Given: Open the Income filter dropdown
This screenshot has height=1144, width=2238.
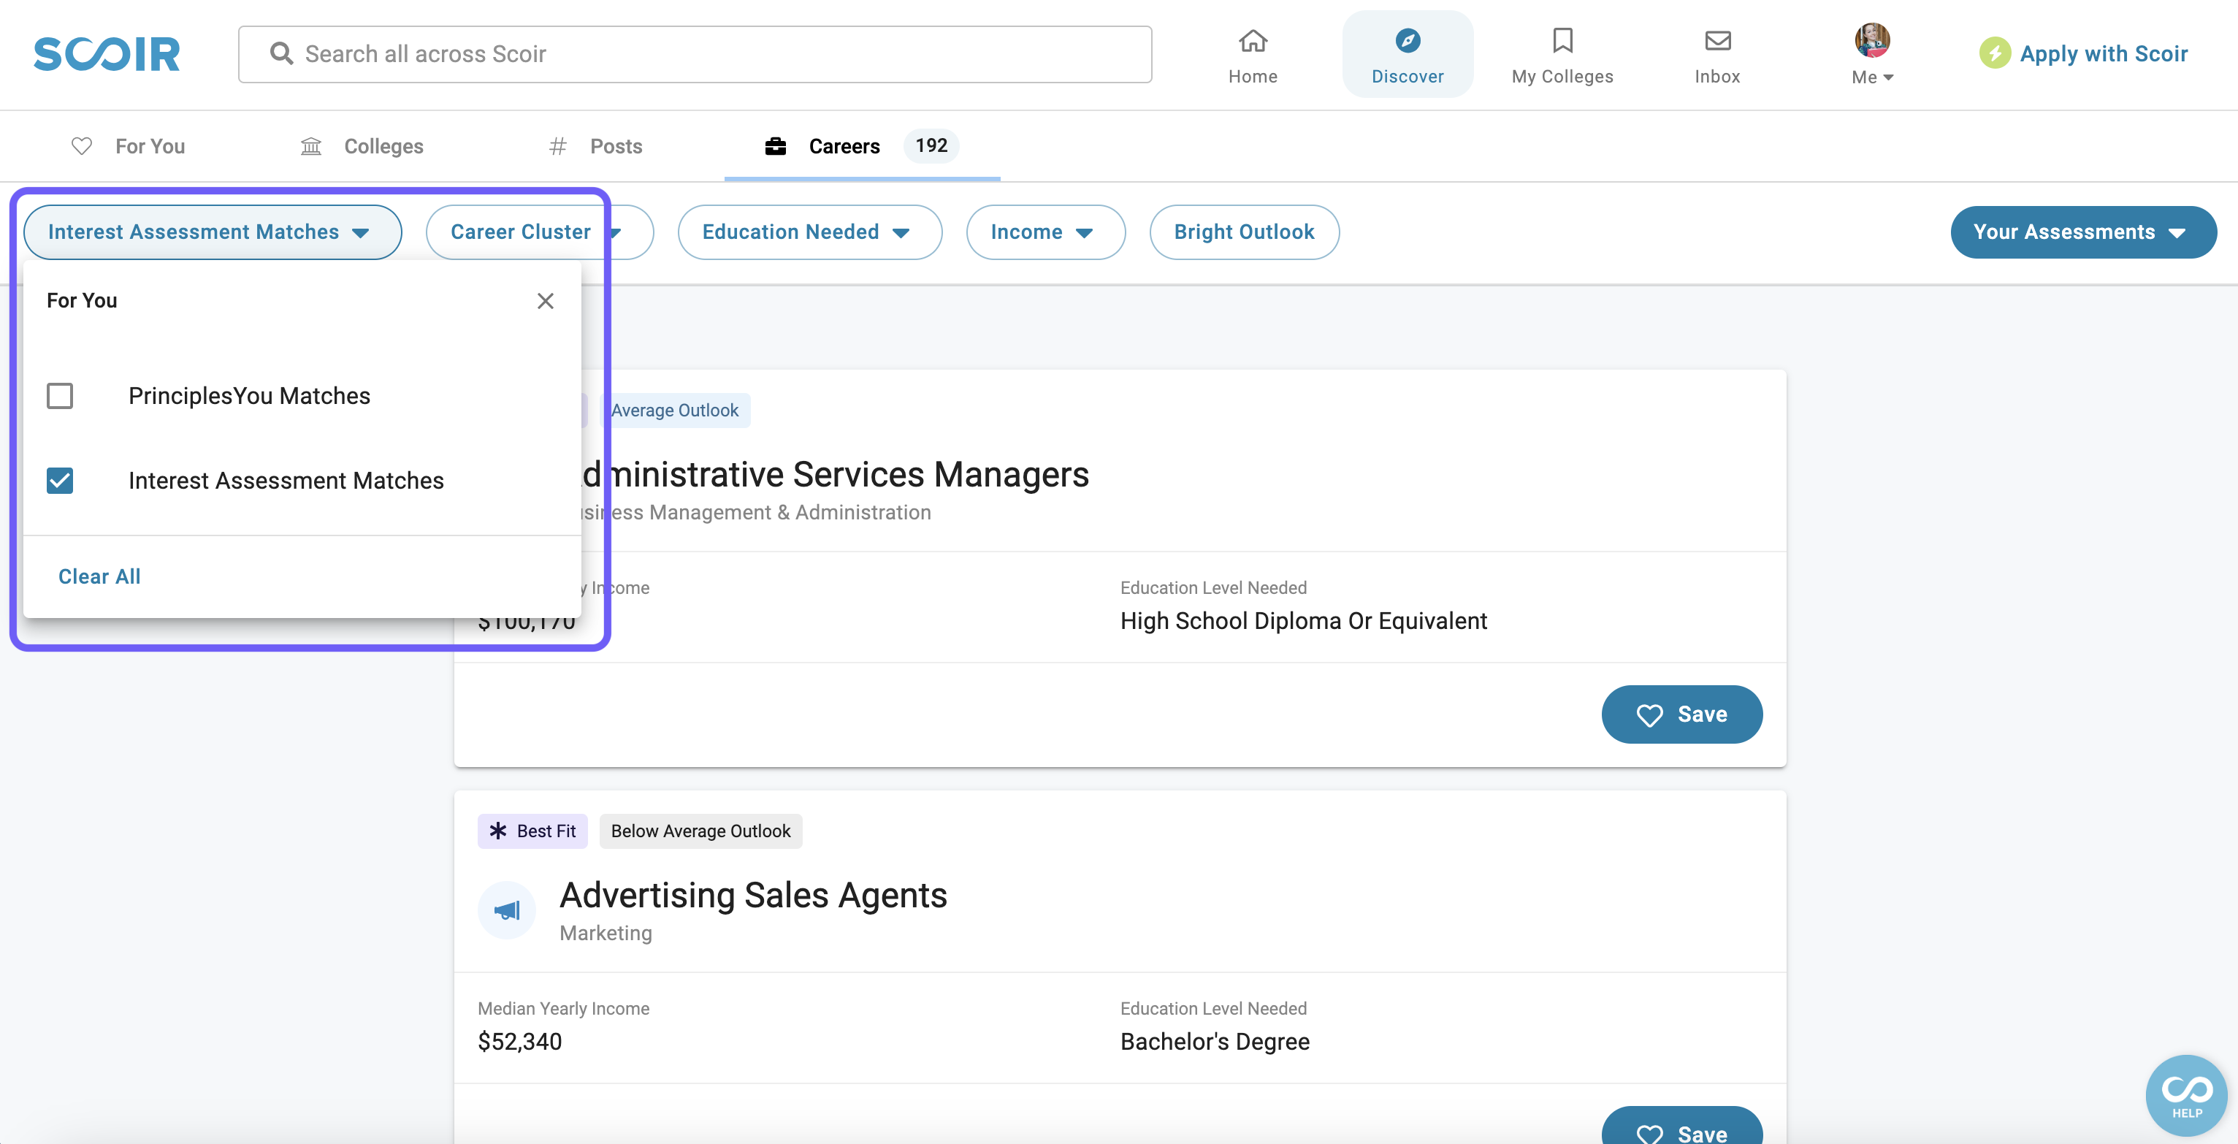Looking at the screenshot, I should pos(1044,232).
